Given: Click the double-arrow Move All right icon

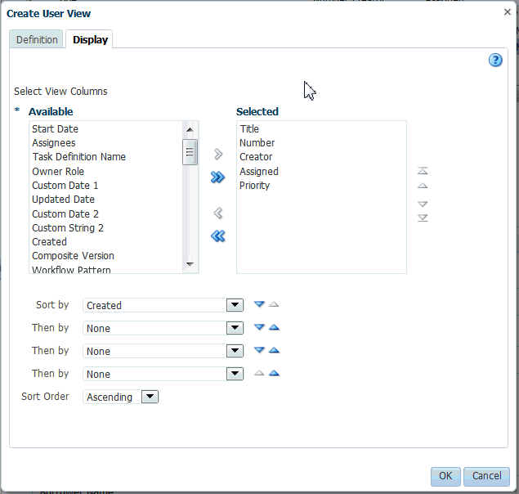Looking at the screenshot, I should 217,177.
